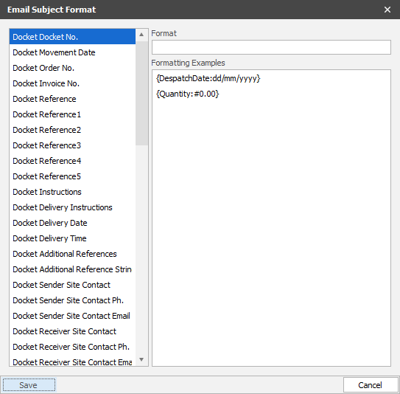Select Docket Docket No. in the list

(72, 37)
